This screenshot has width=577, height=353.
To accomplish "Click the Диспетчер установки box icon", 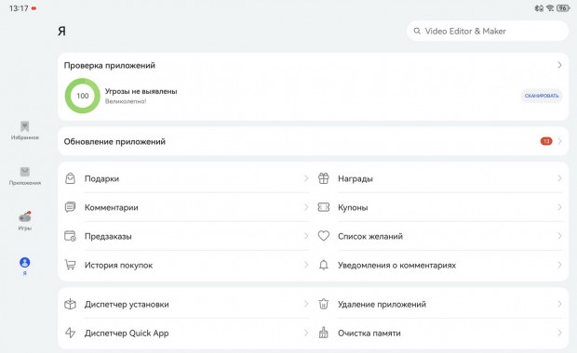I will pos(70,304).
